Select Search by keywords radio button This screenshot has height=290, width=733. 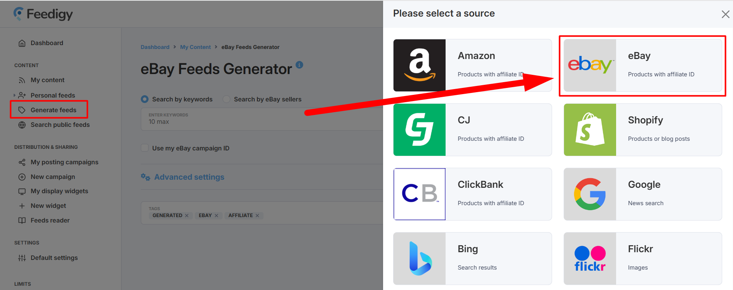tap(145, 99)
